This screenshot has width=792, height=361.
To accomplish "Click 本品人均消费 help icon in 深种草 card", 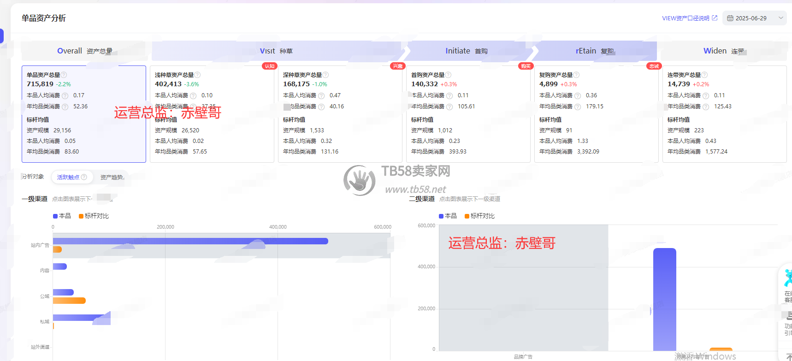I will (321, 96).
